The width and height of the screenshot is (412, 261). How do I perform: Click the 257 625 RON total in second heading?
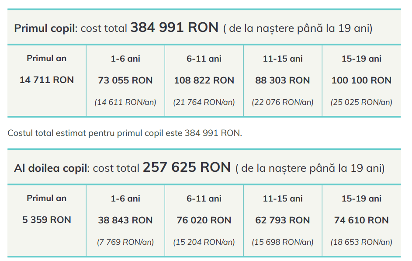pyautogui.click(x=187, y=167)
